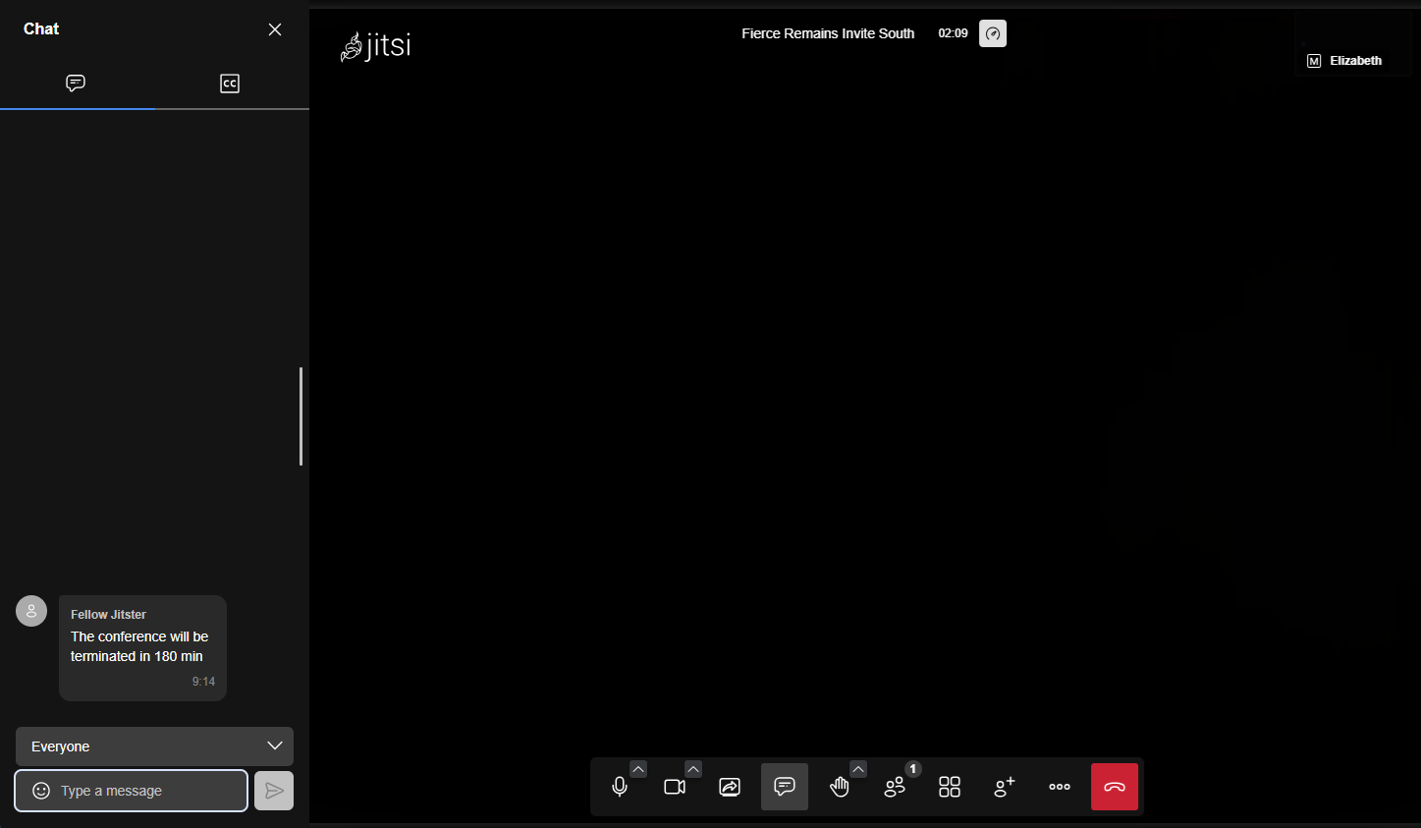Invite people to the meeting
The height and width of the screenshot is (828, 1421).
[x=1005, y=786]
